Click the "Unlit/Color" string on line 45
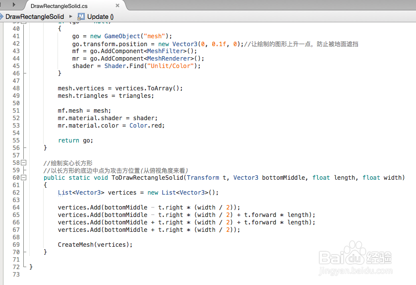 [x=171, y=66]
